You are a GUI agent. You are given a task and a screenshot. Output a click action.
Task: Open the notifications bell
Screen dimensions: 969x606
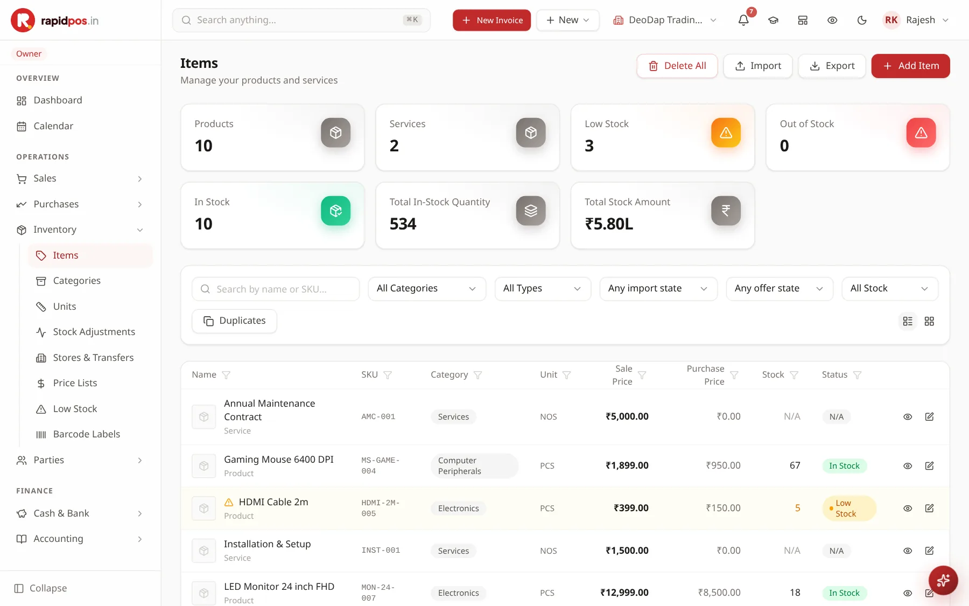[x=743, y=20]
